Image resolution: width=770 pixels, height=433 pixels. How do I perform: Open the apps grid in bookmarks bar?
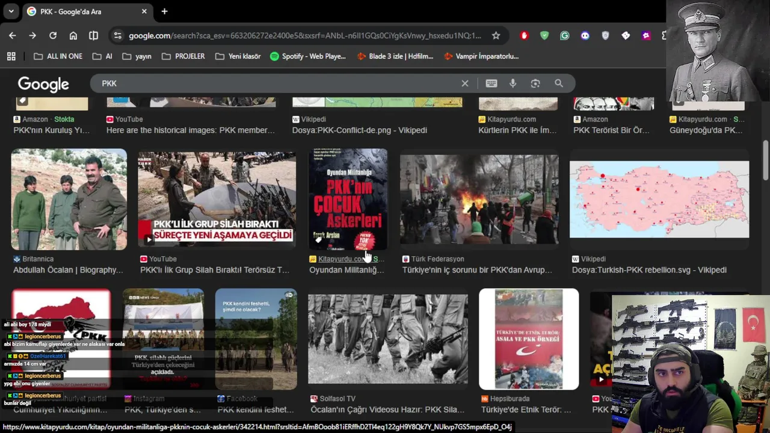click(11, 56)
